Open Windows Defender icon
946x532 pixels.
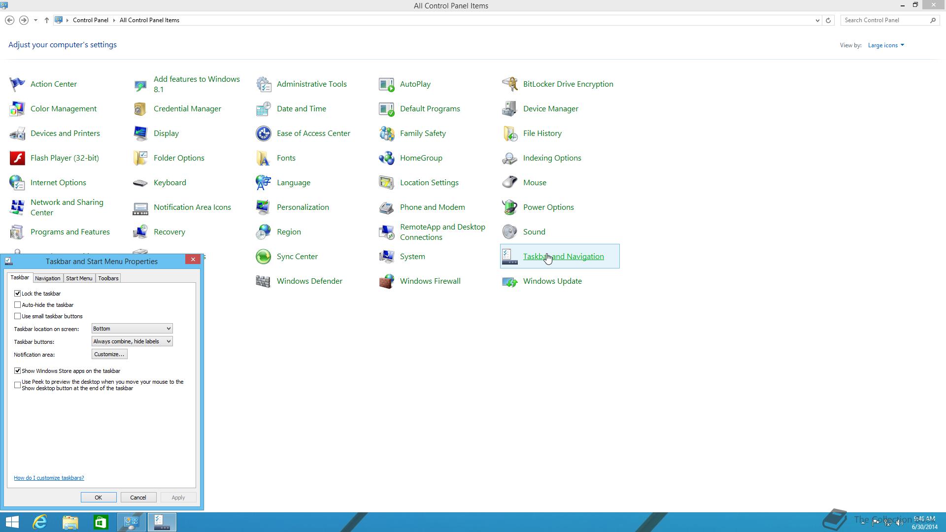(x=264, y=281)
